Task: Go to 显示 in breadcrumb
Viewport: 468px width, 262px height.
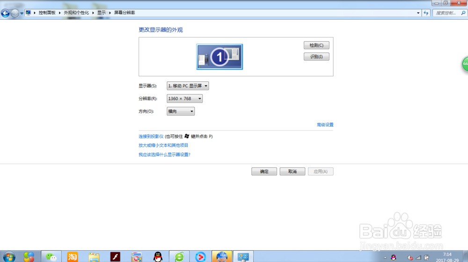Action: 102,13
